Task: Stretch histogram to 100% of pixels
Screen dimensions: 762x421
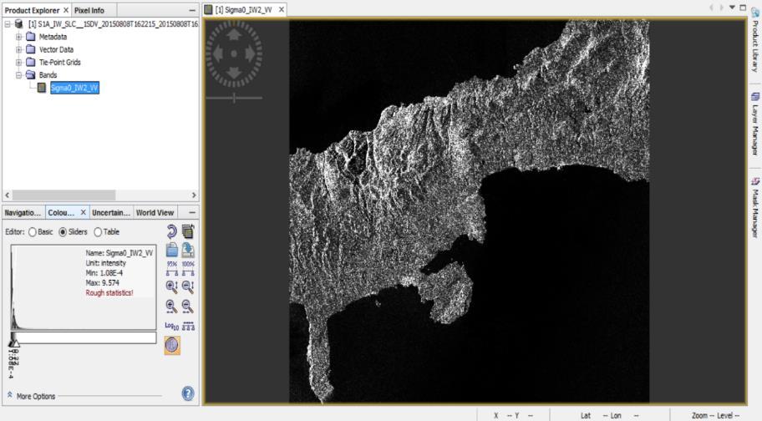Action: click(188, 268)
